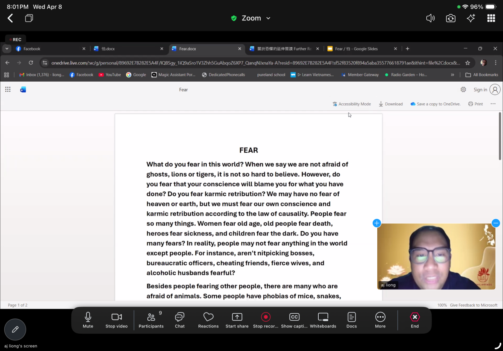The height and width of the screenshot is (351, 503).
Task: End the meeting
Action: [x=415, y=320]
